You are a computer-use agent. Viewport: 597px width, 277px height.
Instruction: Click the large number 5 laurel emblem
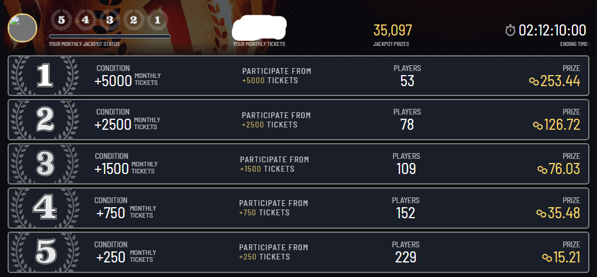coord(45,253)
